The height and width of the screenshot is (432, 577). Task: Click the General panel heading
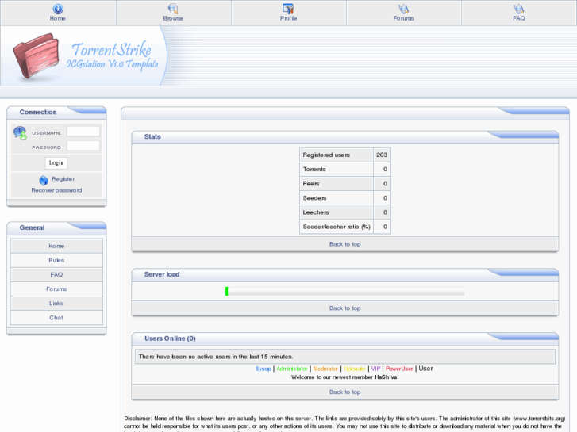coord(32,227)
